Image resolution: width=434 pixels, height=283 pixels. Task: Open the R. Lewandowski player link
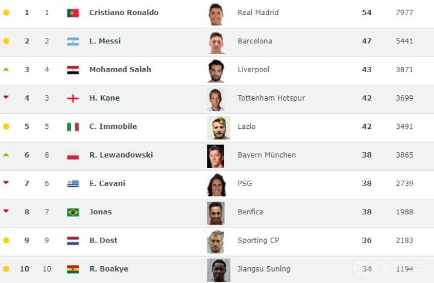121,155
